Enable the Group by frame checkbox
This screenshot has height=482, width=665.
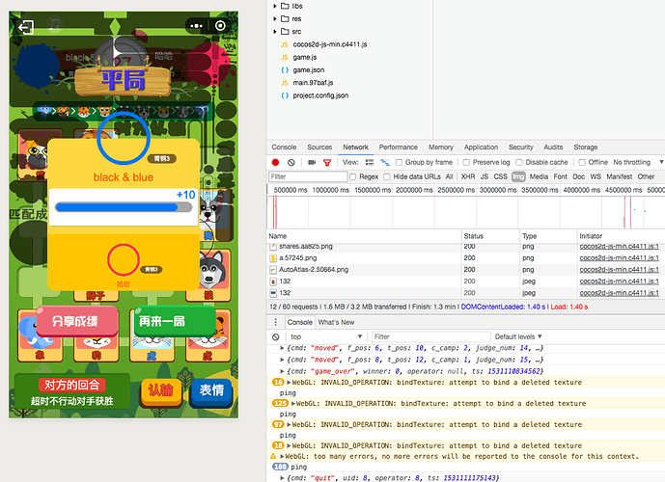point(399,162)
